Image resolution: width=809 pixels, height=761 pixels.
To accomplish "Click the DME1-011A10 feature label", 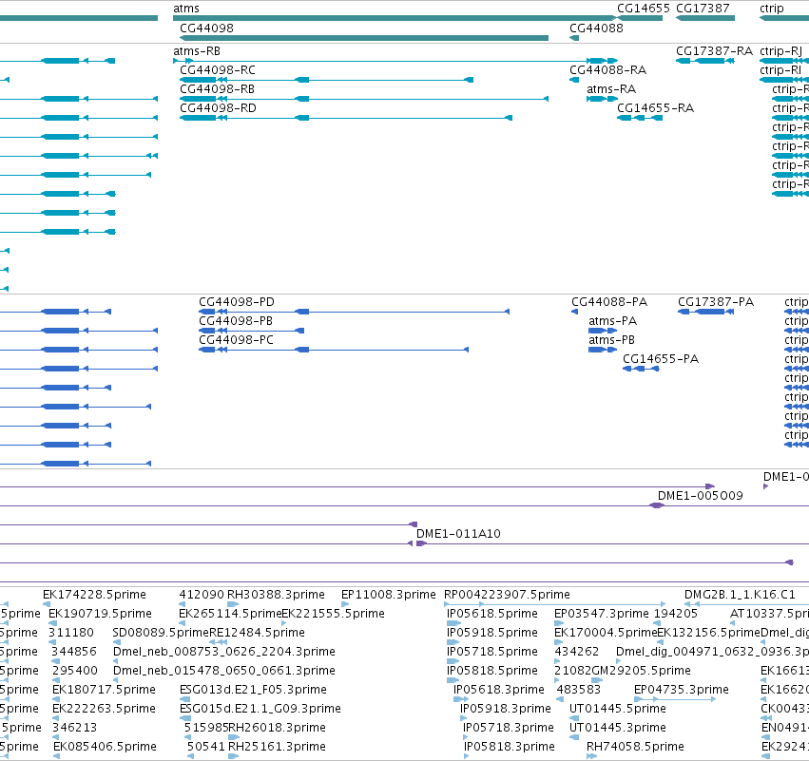I will (x=458, y=534).
